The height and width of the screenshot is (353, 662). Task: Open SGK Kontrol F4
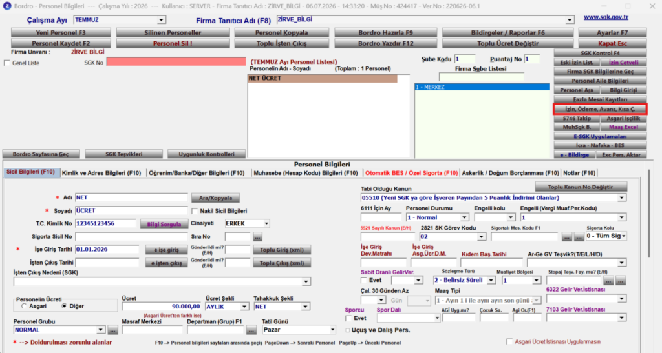pos(600,53)
